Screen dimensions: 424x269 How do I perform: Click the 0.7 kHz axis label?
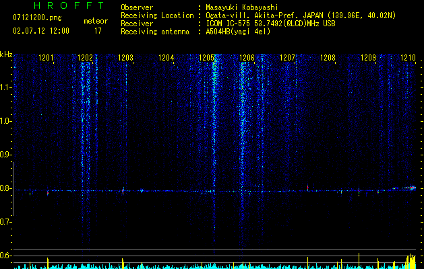tap(6, 222)
